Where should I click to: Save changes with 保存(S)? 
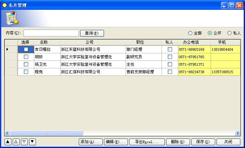point(203,142)
